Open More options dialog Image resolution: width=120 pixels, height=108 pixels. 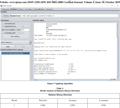[x=16, y=37]
